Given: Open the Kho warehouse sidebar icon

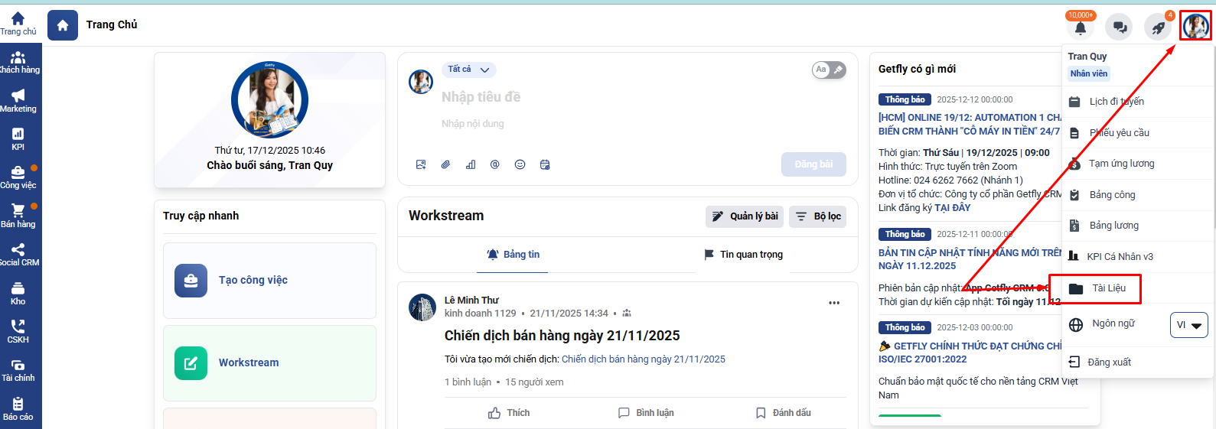Looking at the screenshot, I should [18, 293].
